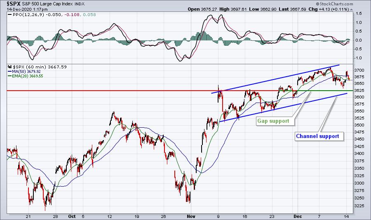Click the green EMA(20) legend line marker
The height and width of the screenshot is (220, 371).
coord(10,76)
